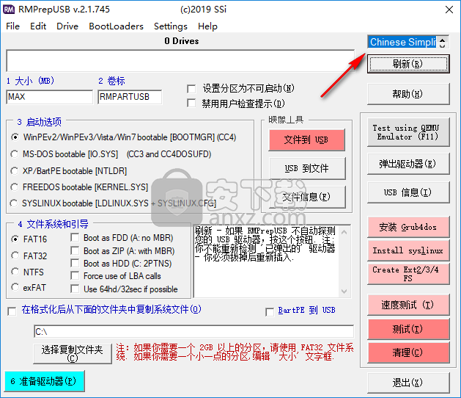Click the 帮助(H) help button
461x398 pixels.
(x=408, y=94)
